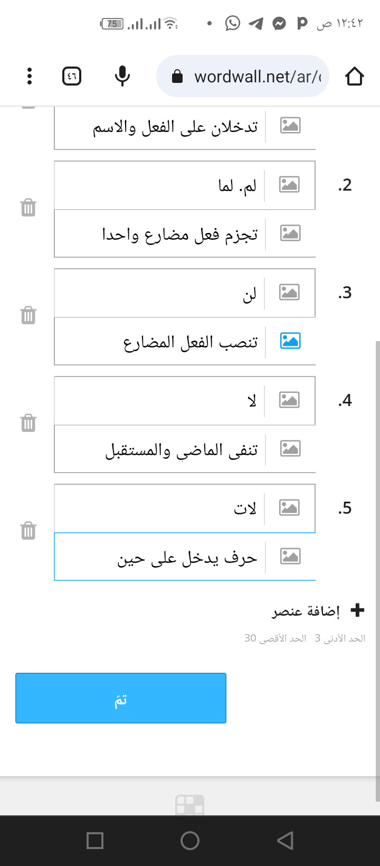Delete item 2 with trash icon
This screenshot has height=866, width=380.
(28, 208)
